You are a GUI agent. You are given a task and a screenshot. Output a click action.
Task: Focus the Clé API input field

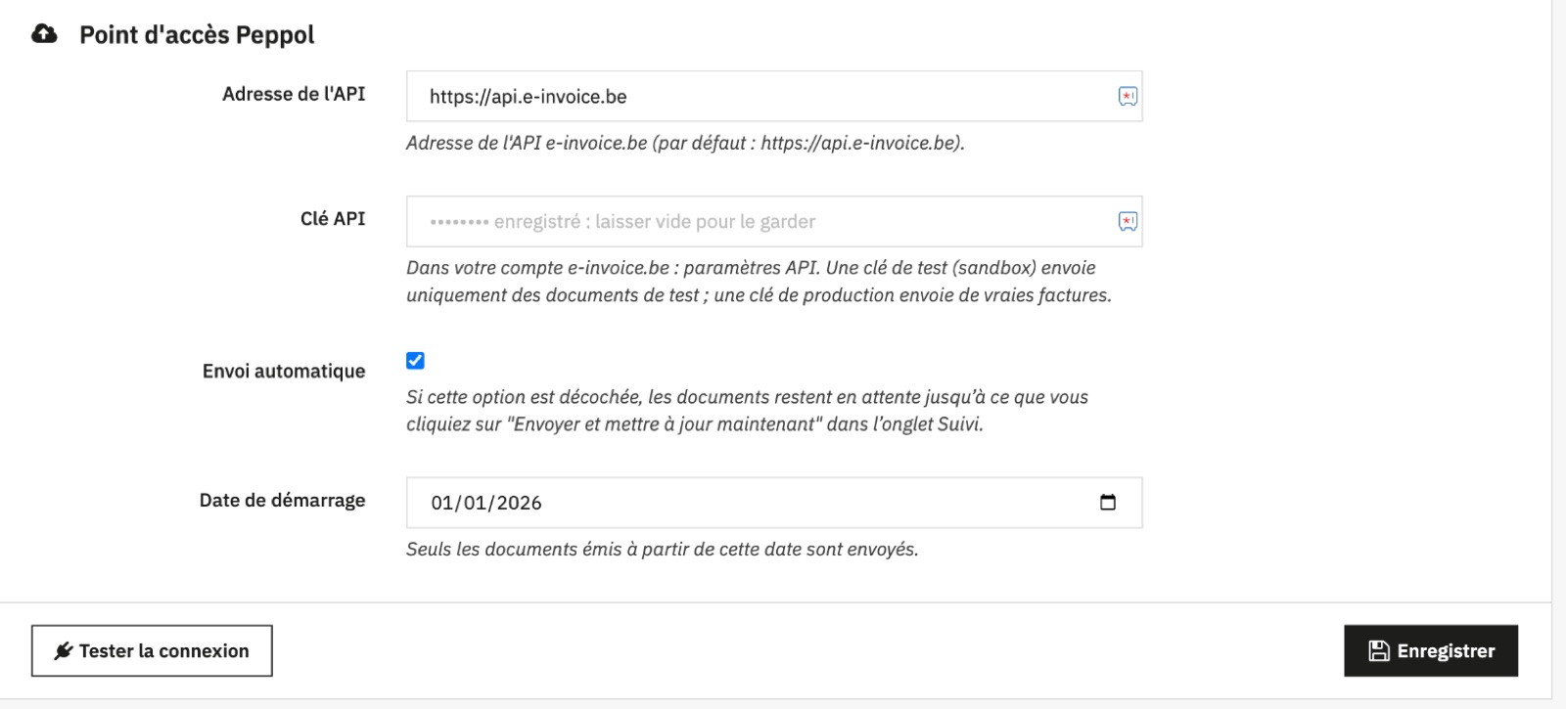pos(774,221)
